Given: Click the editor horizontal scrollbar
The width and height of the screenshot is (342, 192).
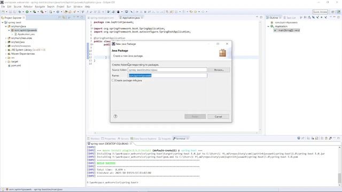Looking at the screenshot, I should (176, 133).
